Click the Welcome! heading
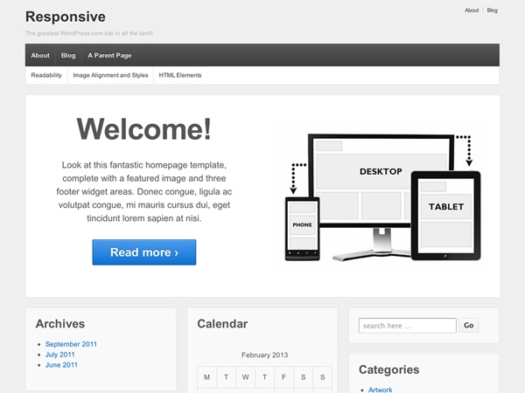 [144, 129]
